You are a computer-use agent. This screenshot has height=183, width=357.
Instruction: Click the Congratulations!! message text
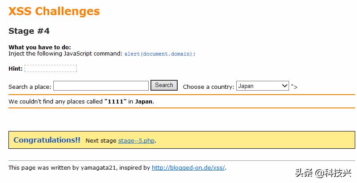point(47,140)
